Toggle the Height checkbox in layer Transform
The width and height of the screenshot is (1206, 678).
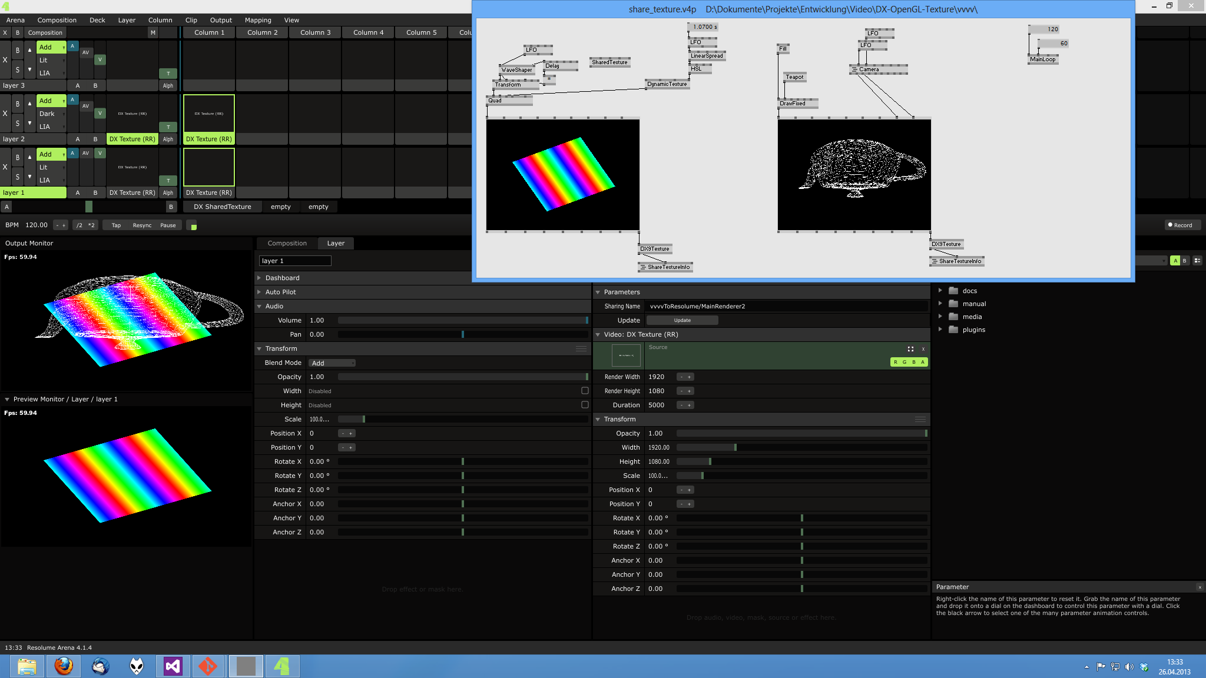coord(585,405)
